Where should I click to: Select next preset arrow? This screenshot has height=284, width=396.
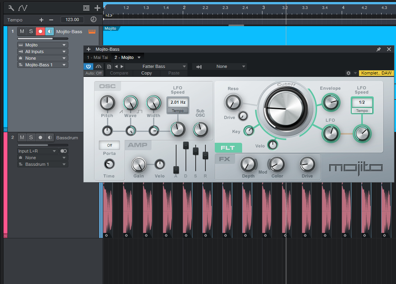pyautogui.click(x=122, y=66)
